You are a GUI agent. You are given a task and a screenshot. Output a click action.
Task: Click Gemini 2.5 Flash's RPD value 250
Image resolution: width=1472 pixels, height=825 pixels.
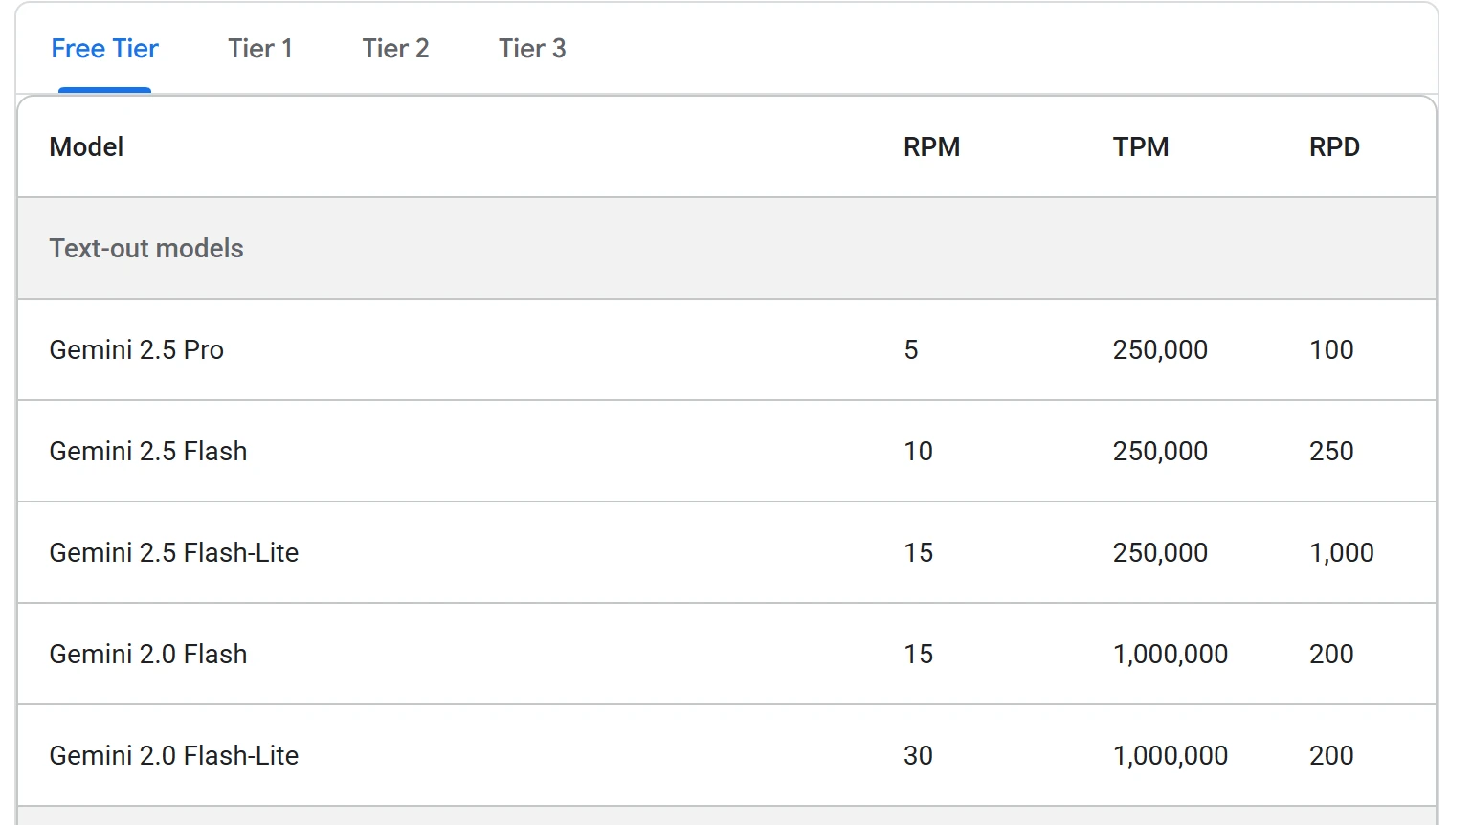[1331, 451]
